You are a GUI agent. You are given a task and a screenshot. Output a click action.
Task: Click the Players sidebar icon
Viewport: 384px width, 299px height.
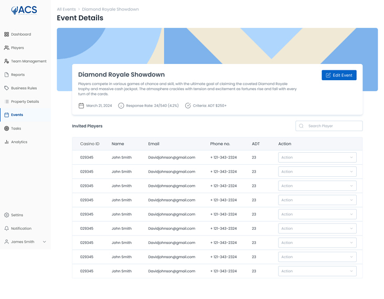click(x=7, y=48)
